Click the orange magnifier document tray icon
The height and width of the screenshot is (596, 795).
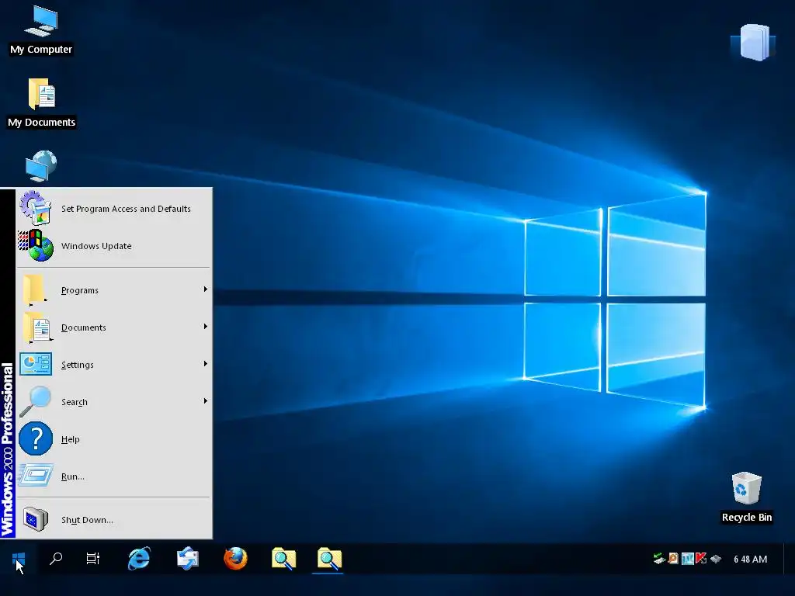673,559
